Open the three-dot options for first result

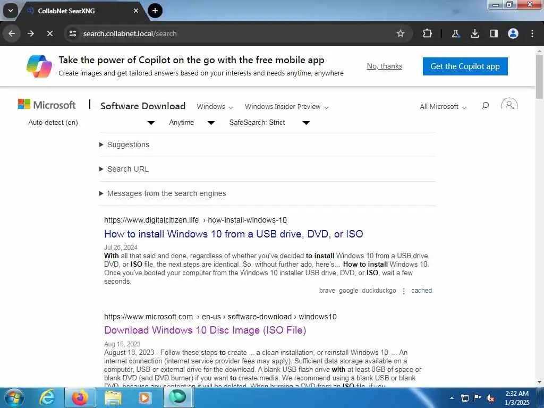pos(404,291)
